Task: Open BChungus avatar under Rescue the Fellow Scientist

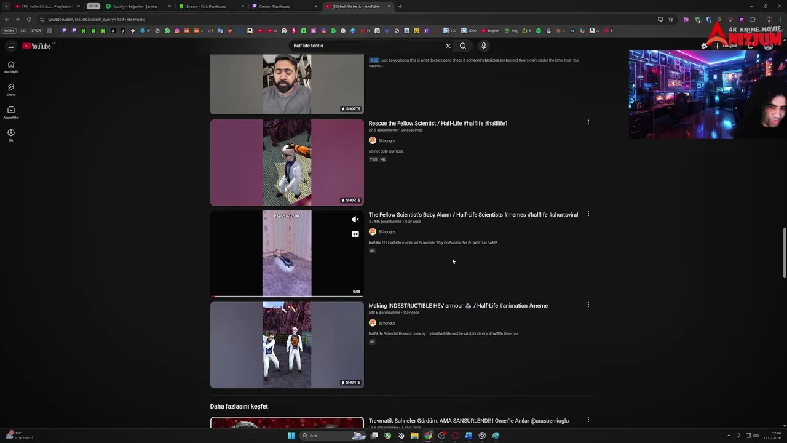Action: (x=373, y=140)
